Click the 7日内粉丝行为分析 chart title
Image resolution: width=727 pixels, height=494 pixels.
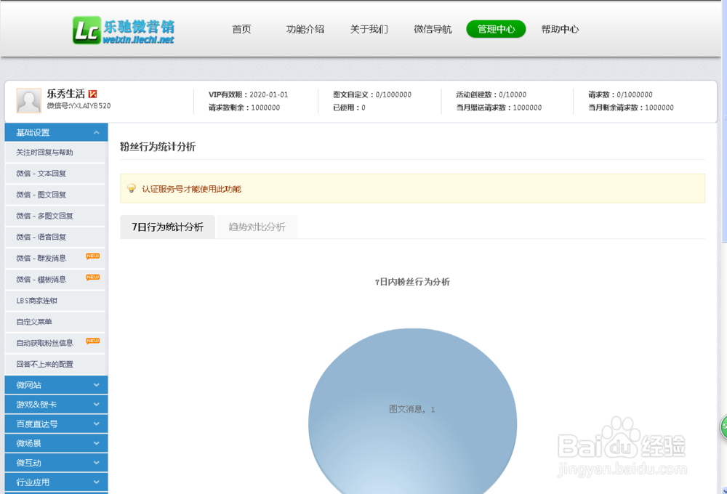[413, 282]
